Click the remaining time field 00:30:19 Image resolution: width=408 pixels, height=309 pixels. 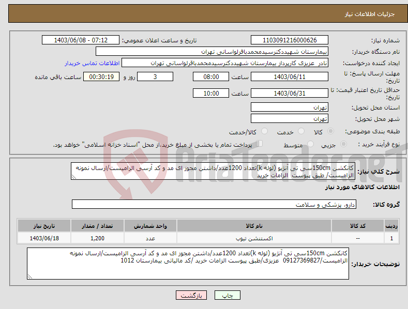[101, 76]
